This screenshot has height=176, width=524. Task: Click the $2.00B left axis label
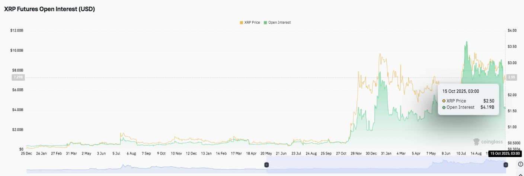pos(18,130)
